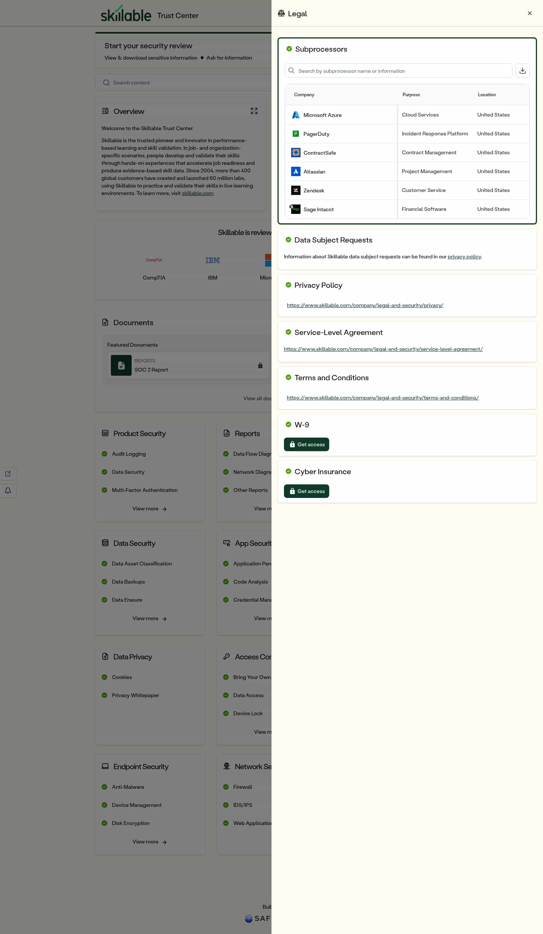Close the Legal side panel
The height and width of the screenshot is (934, 543).
529,13
